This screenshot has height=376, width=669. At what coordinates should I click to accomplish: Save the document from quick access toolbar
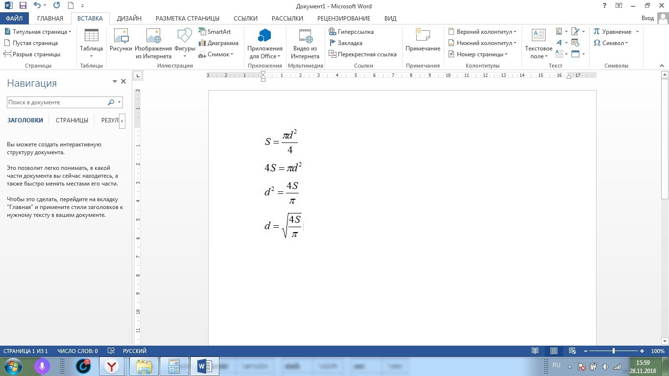(x=23, y=6)
